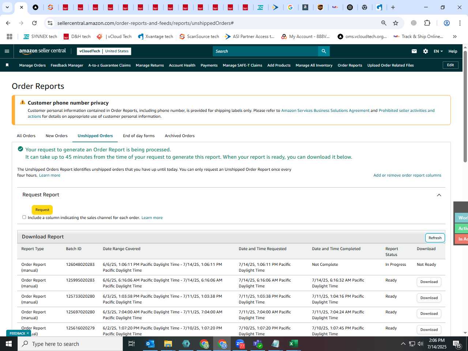Click the bookmark flag icon beside Manage Orders
The height and width of the screenshot is (351, 468).
(7, 65)
